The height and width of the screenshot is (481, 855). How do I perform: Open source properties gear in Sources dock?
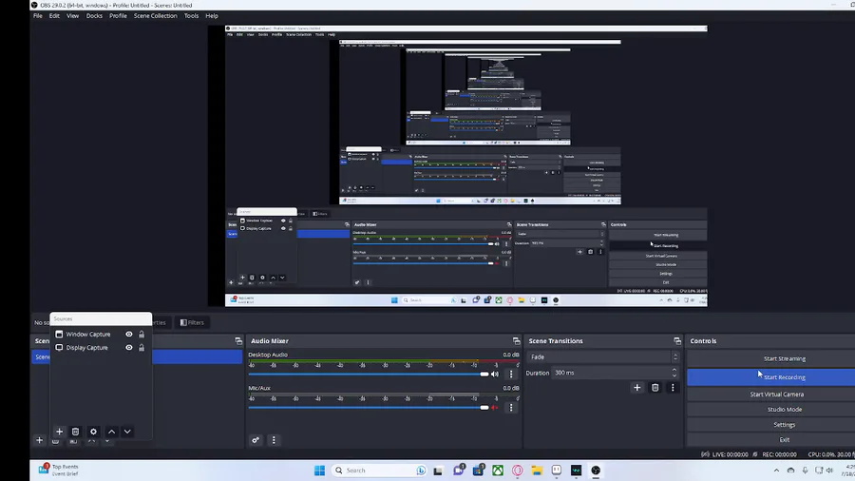pyautogui.click(x=93, y=432)
